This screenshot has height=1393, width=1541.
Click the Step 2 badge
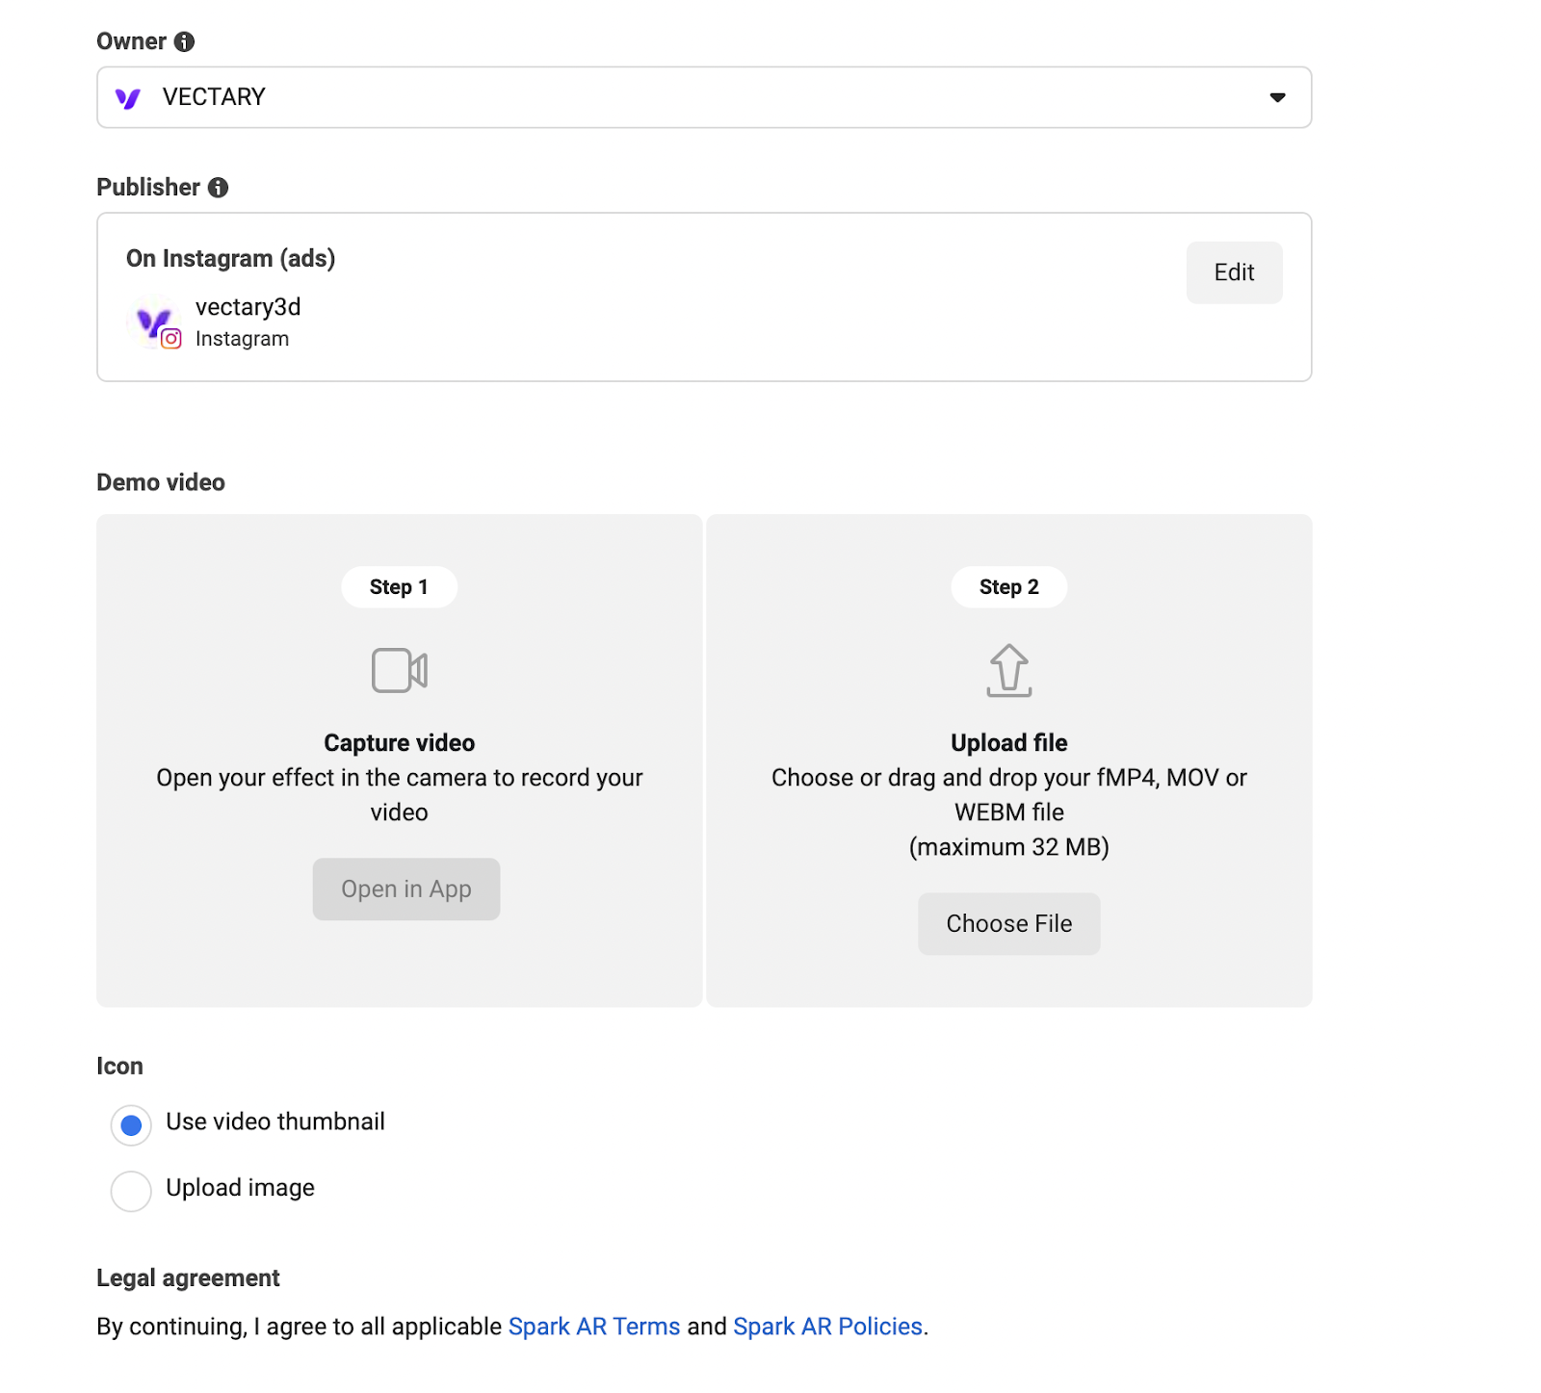1008,587
